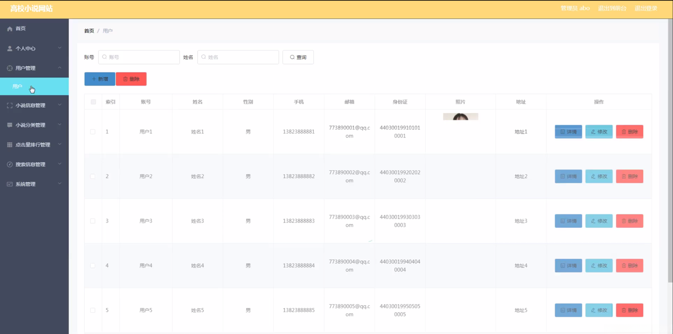Image resolution: width=673 pixels, height=334 pixels.
Task: Click 修改 button for 用户2 row
Action: point(599,176)
